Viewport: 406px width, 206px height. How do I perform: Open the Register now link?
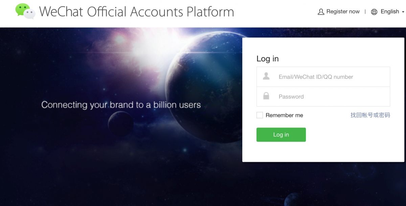click(343, 11)
